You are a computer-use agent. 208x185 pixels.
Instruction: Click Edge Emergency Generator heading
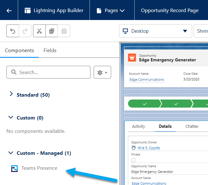pos(167,60)
